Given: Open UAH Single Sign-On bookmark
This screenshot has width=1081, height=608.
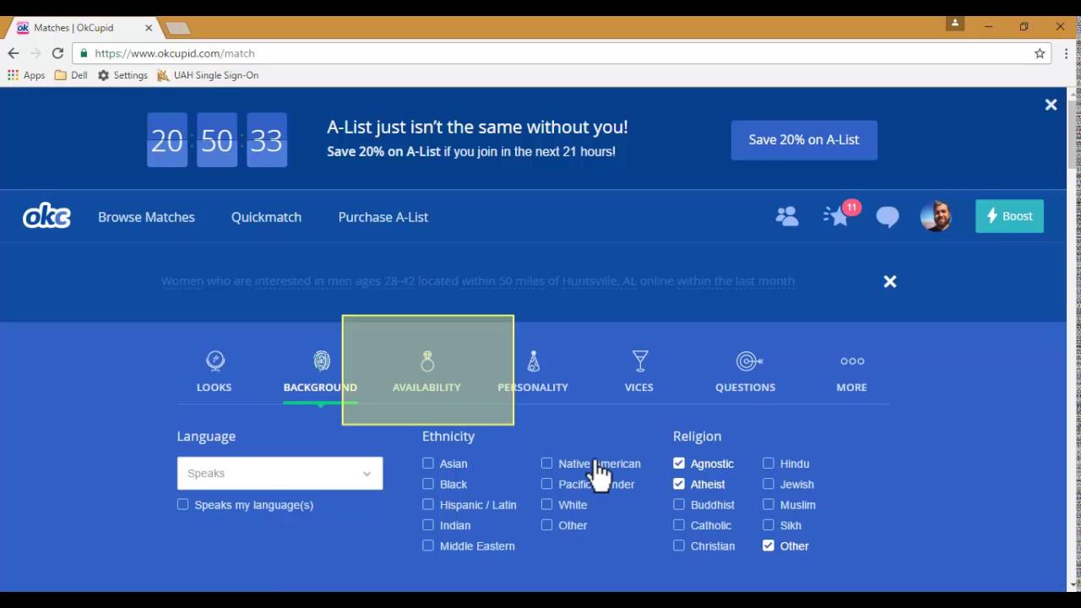Looking at the screenshot, I should coord(208,75).
